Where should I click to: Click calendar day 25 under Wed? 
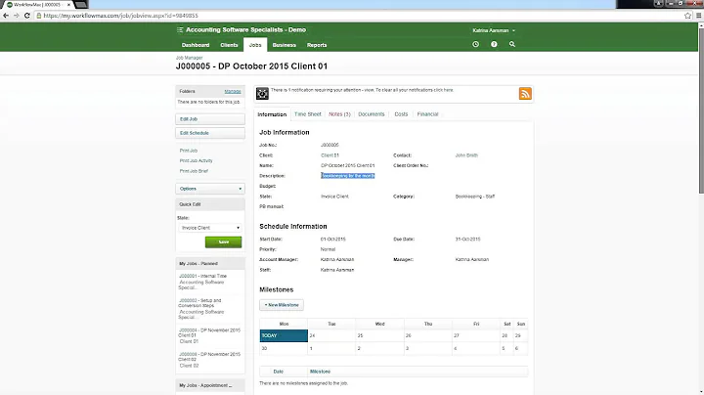point(379,335)
